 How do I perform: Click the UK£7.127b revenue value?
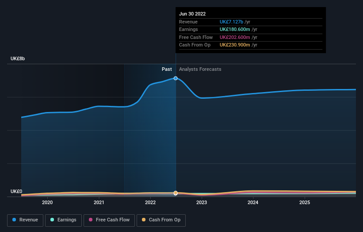click(x=231, y=22)
